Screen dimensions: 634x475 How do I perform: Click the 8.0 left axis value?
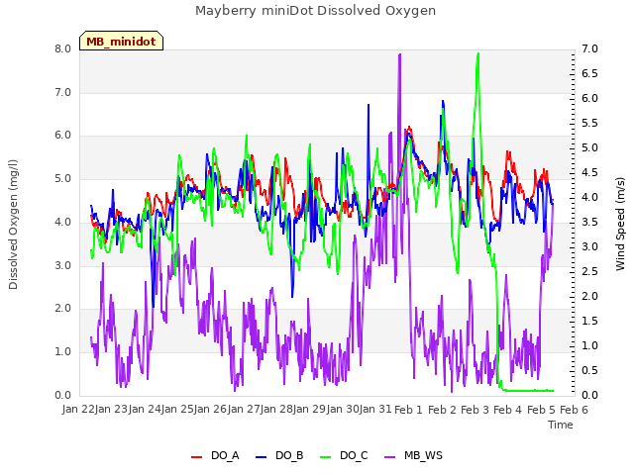[x=62, y=49]
